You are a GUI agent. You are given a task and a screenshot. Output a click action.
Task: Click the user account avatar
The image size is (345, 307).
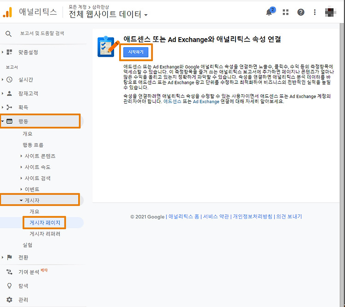[x=330, y=12]
